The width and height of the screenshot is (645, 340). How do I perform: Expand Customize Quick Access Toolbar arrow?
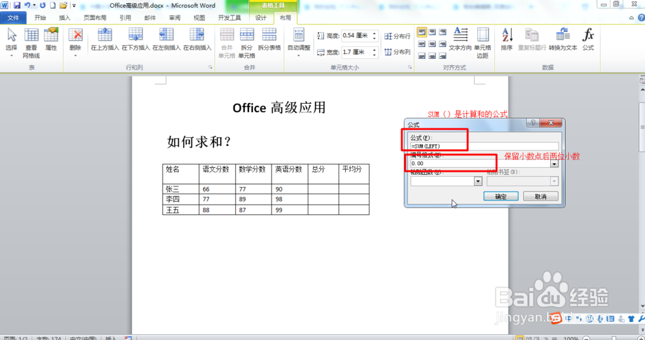(74, 6)
